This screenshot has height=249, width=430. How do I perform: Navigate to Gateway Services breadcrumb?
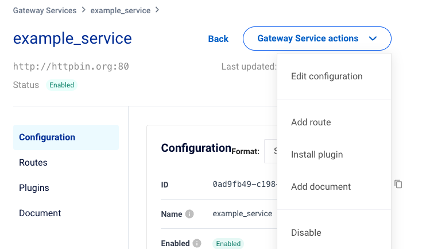point(44,10)
